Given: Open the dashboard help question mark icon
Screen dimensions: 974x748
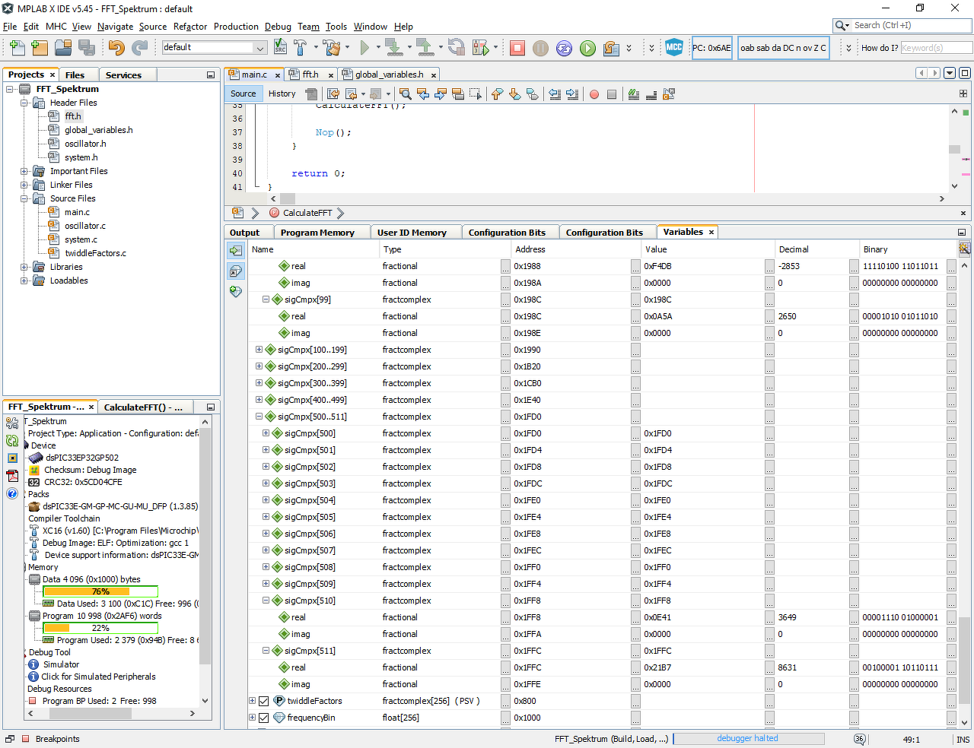Looking at the screenshot, I should [12, 493].
